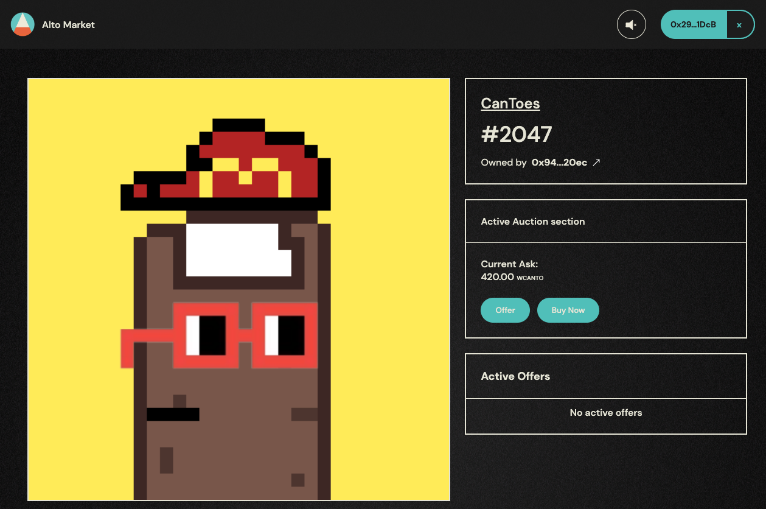
Task: Click the connected wallet address 0x29...1DcB
Action: pos(693,25)
